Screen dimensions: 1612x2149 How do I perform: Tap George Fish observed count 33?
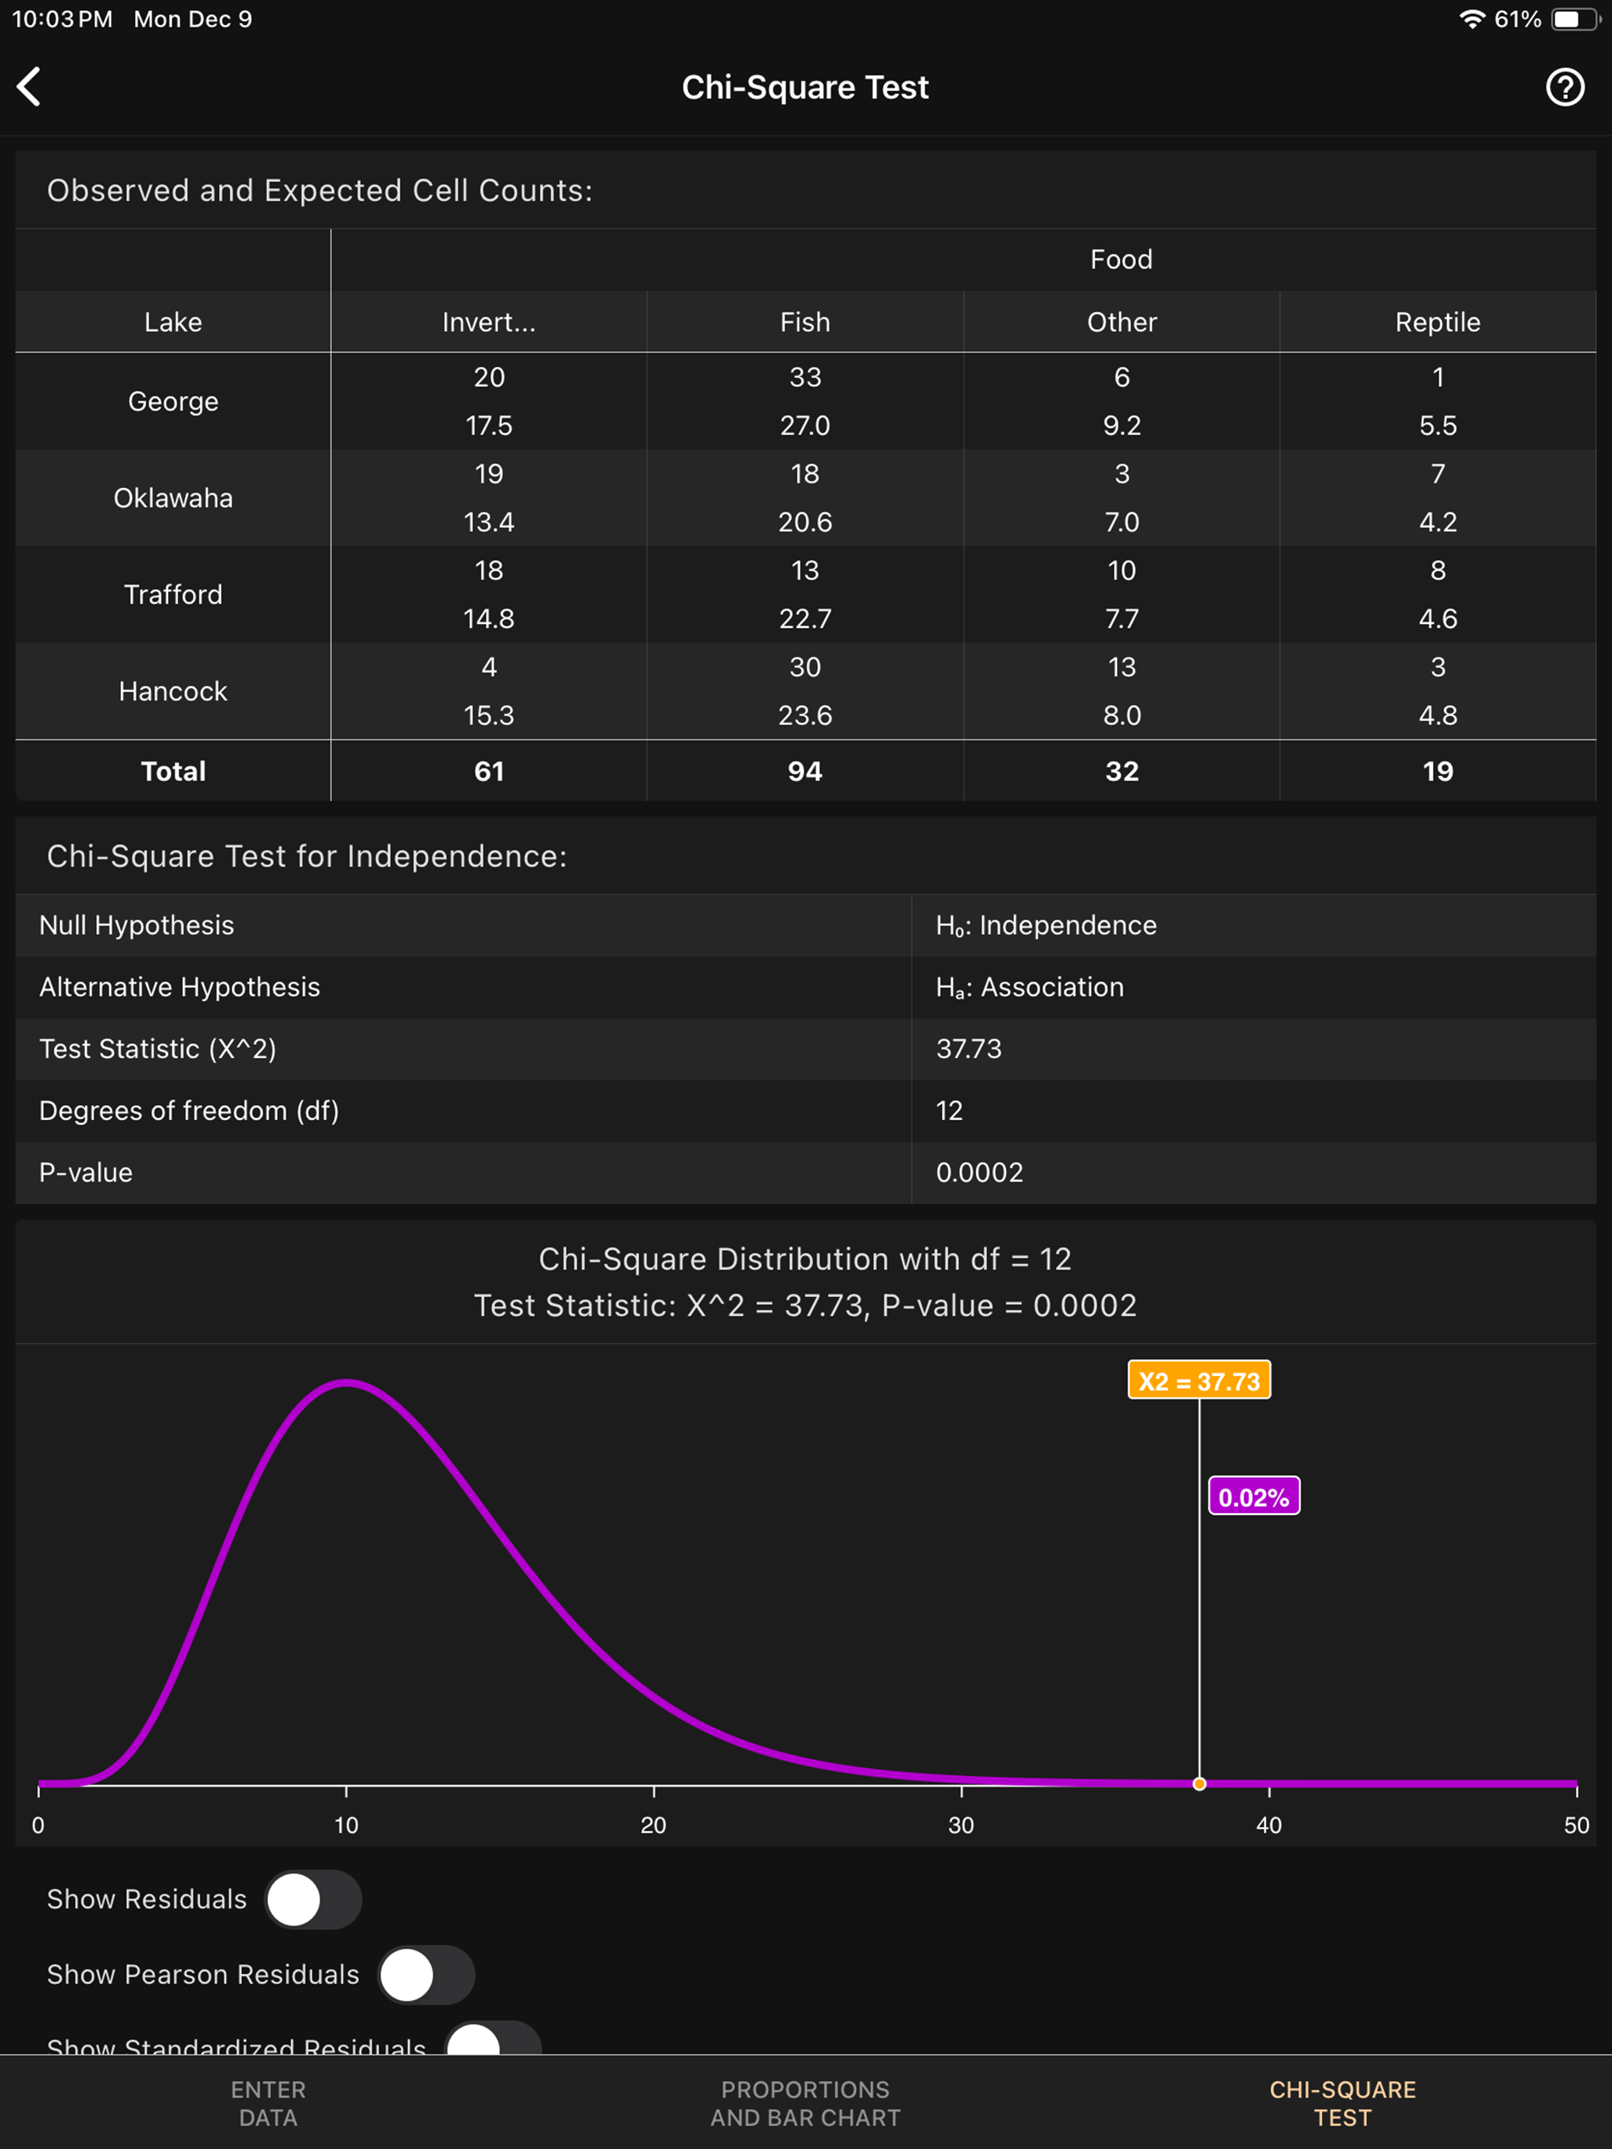pos(805,377)
